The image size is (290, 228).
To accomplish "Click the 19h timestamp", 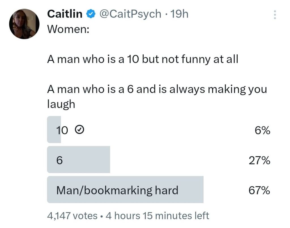I will [x=180, y=14].
